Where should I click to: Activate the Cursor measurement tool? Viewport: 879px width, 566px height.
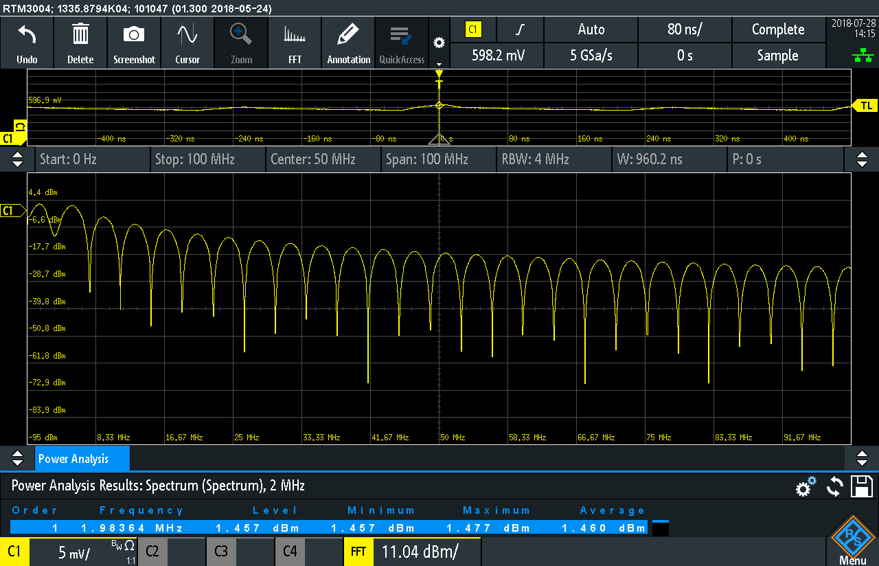187,35
